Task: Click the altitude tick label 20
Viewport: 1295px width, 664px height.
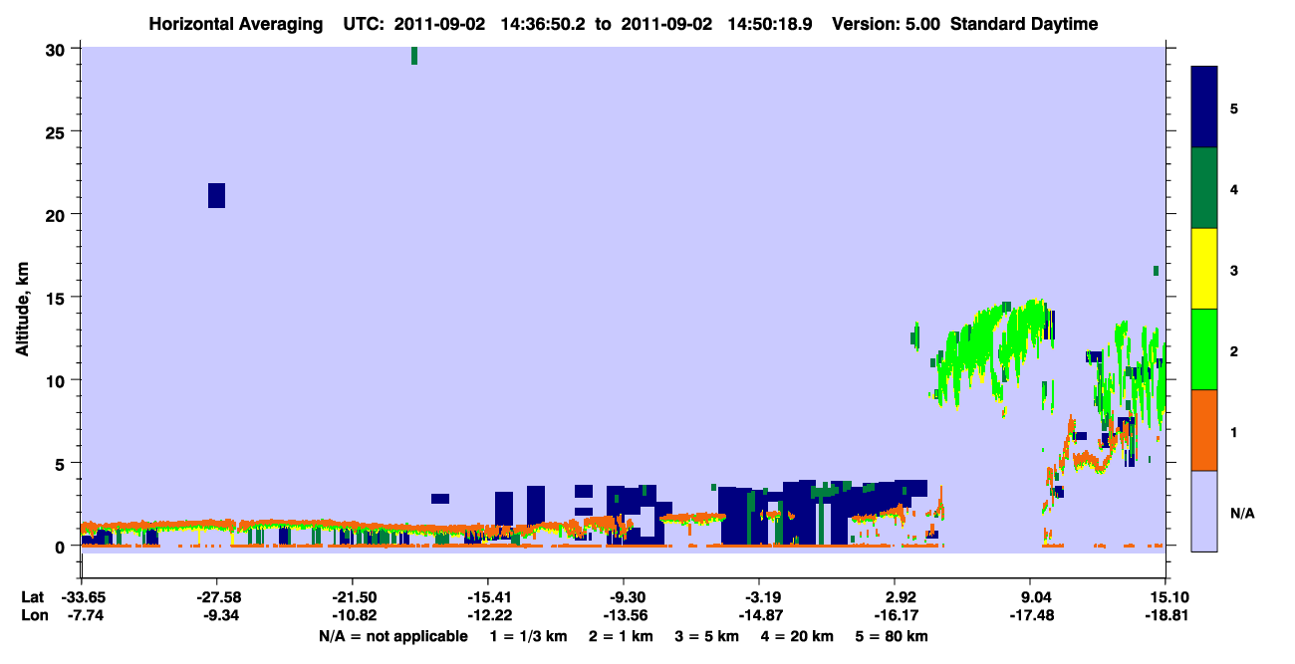Action: tap(58, 214)
